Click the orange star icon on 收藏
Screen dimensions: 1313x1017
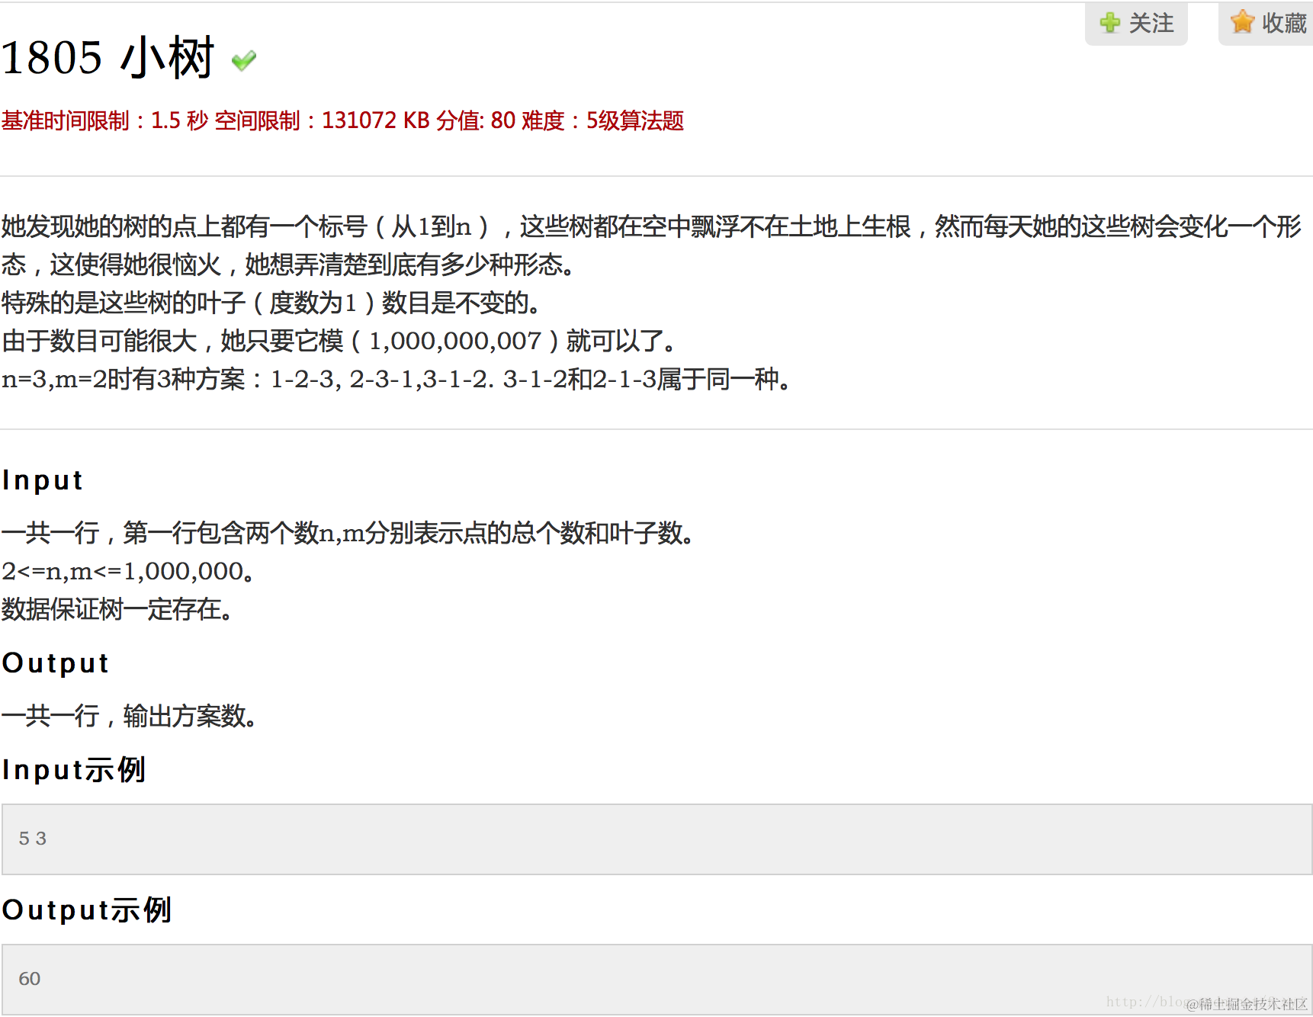pos(1242,22)
